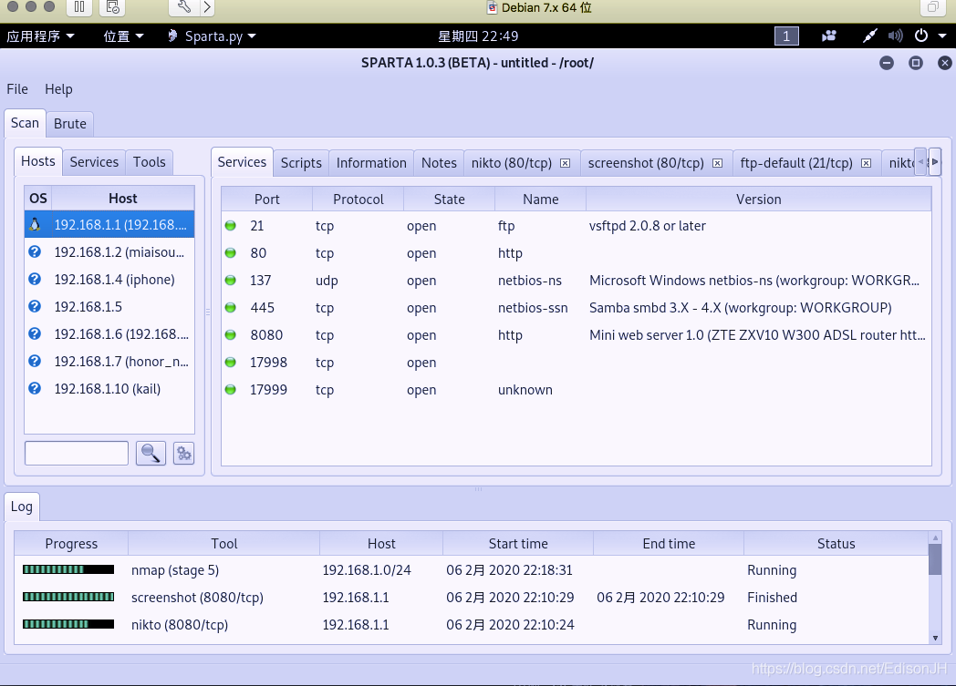
Task: Click green open-state indicator for port 17998
Action: (231, 363)
